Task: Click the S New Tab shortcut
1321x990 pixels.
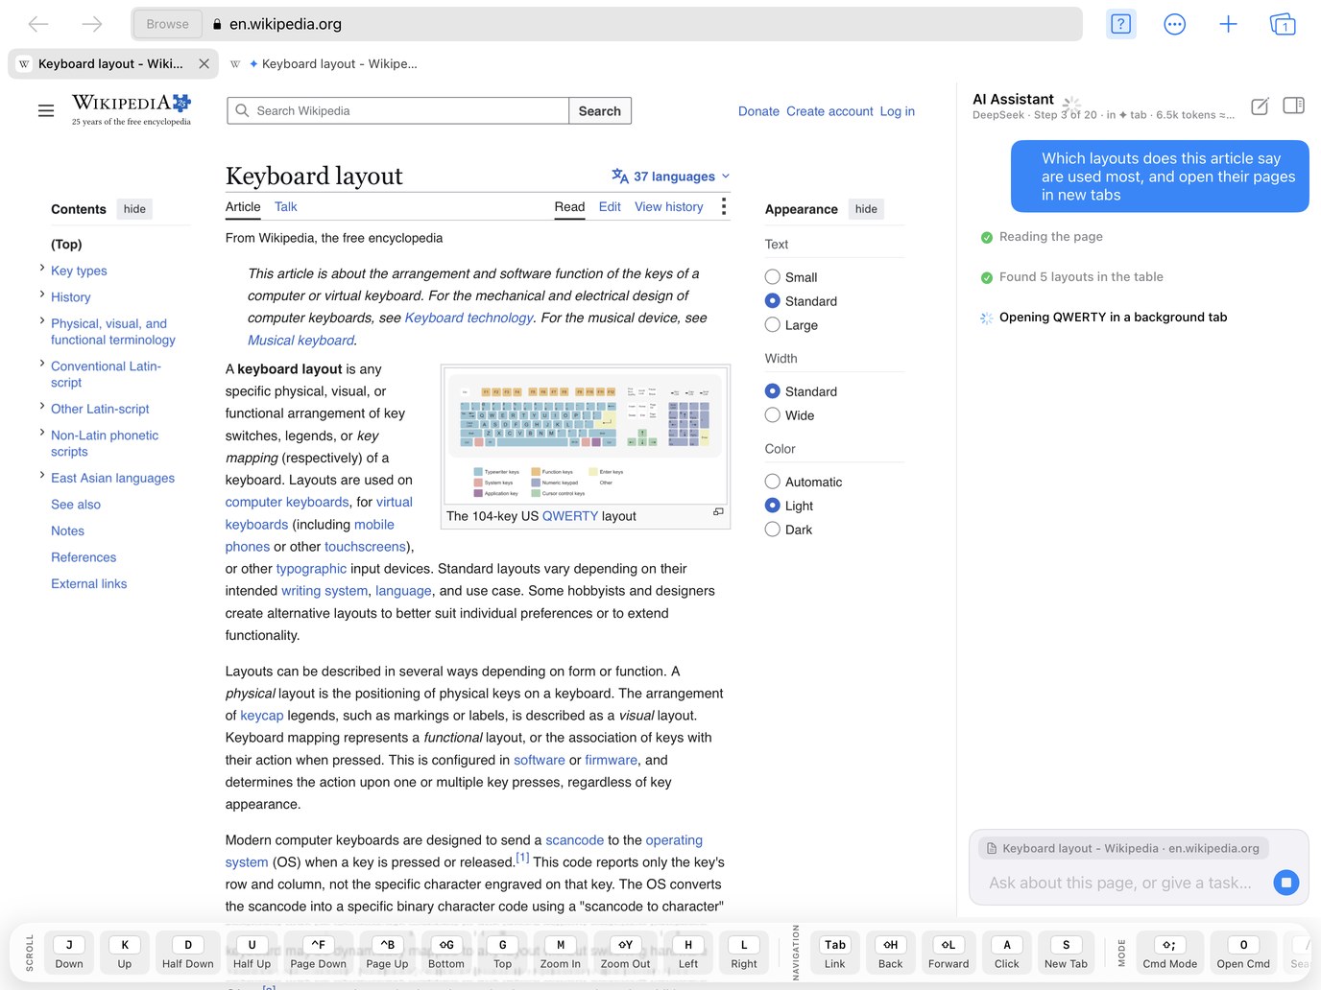Action: (1067, 953)
